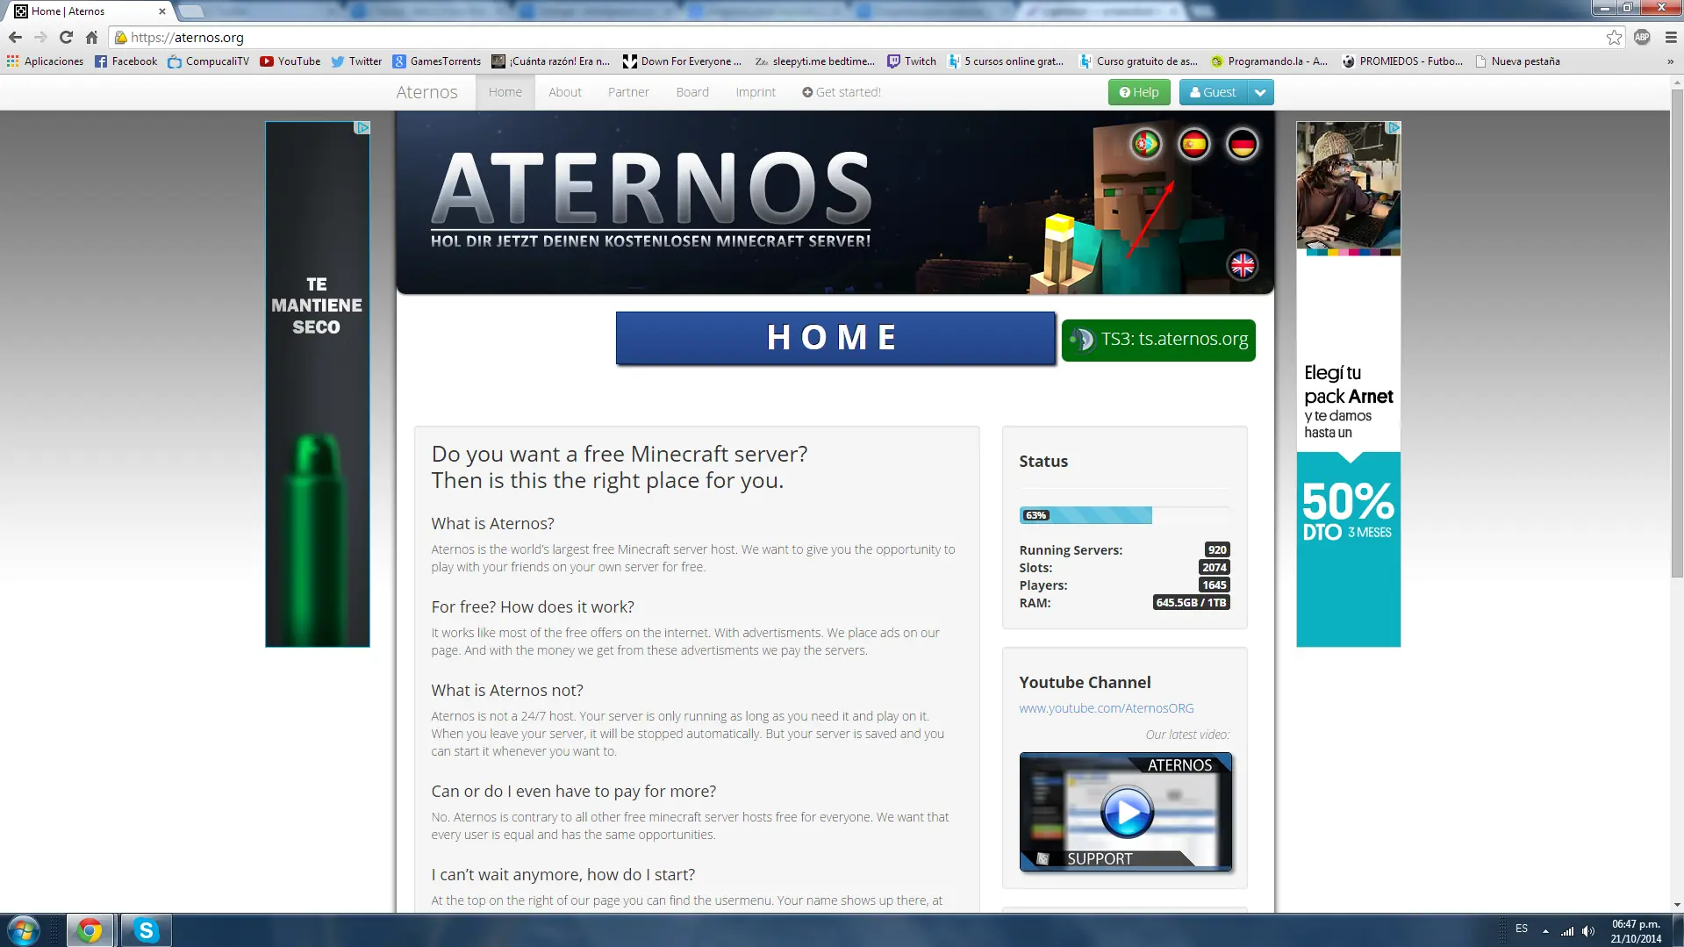Open the Partner navigation item
This screenshot has height=947, width=1684.
pyautogui.click(x=628, y=92)
